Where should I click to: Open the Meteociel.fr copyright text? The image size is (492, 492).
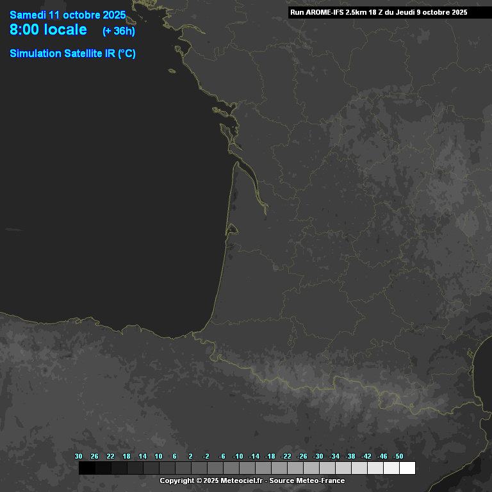211,480
